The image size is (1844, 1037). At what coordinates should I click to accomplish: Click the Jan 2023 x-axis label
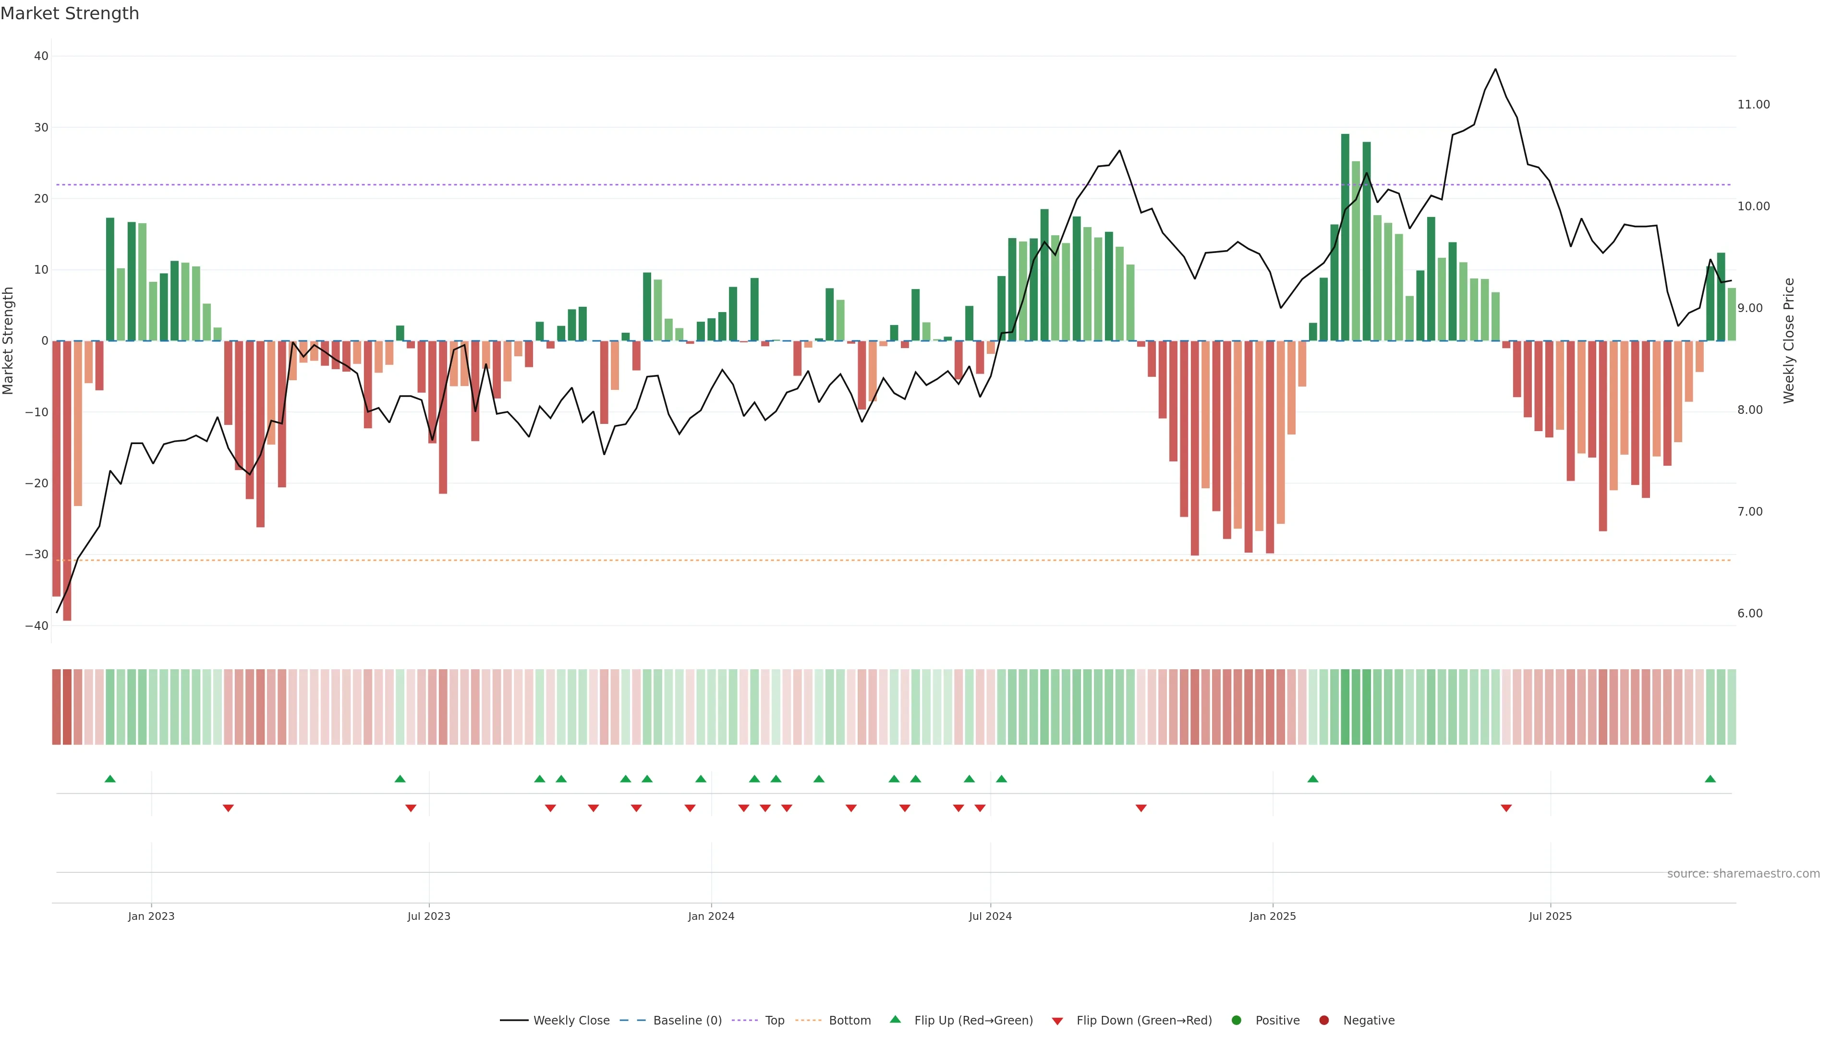click(x=151, y=916)
